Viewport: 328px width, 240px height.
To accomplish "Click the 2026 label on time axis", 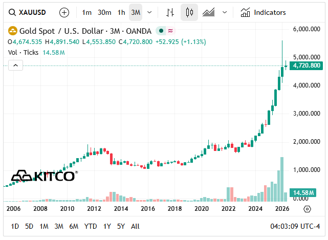I will pos(282,209).
